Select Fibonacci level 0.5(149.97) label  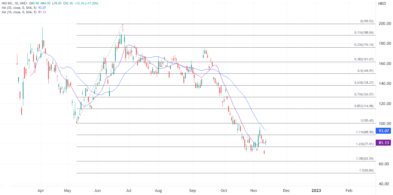point(366,71)
